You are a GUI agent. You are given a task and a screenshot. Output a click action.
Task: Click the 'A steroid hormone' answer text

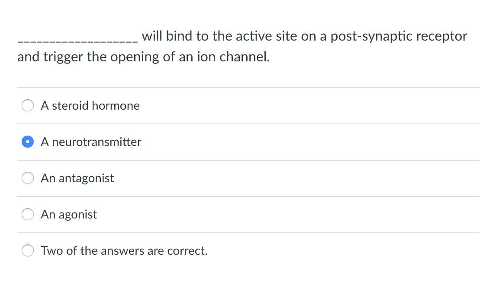pos(90,105)
